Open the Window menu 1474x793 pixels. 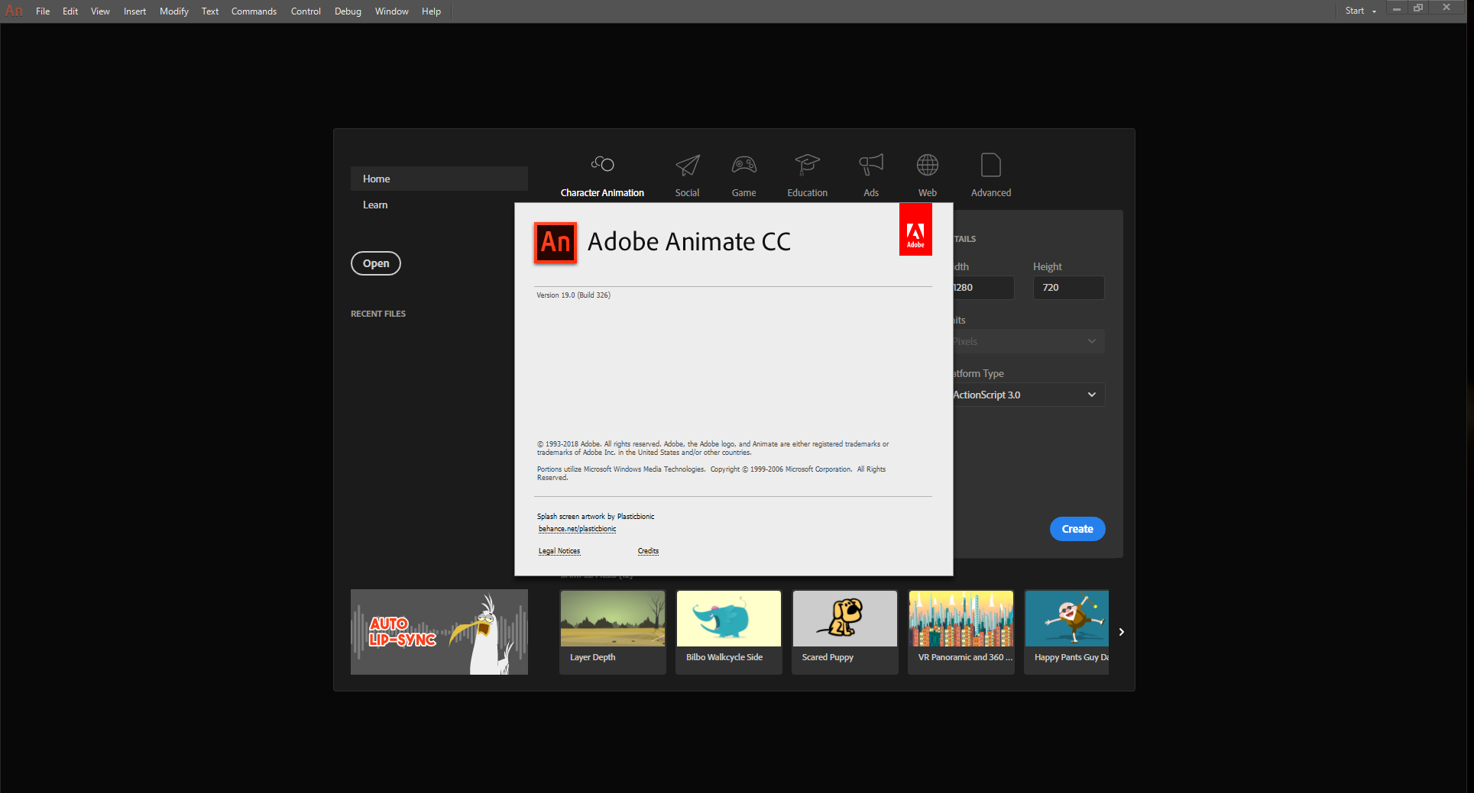[392, 11]
